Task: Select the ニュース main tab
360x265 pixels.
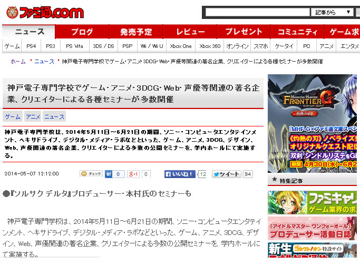Action: pyautogui.click(x=29, y=32)
